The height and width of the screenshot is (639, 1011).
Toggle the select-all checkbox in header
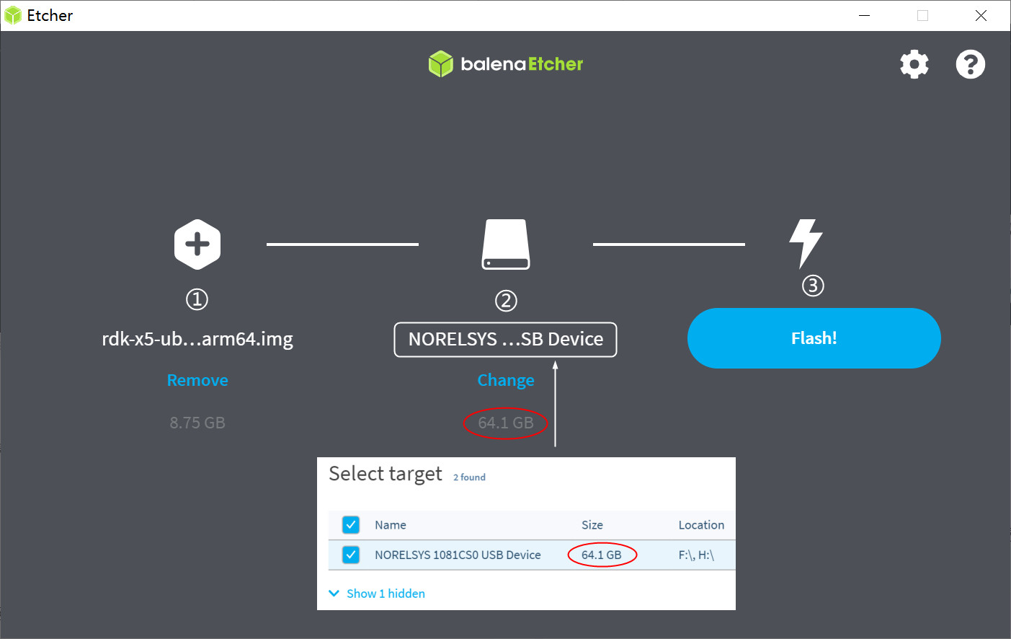coord(351,525)
